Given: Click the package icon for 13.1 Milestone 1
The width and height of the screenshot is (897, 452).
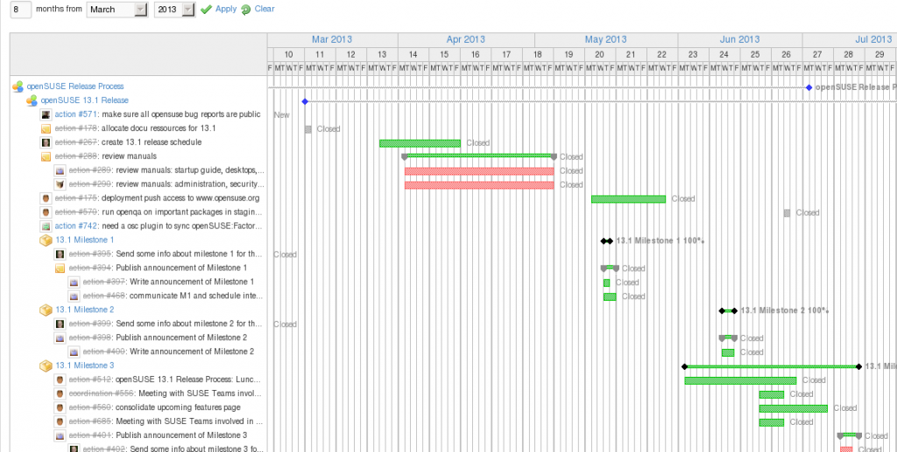Looking at the screenshot, I should click(46, 240).
